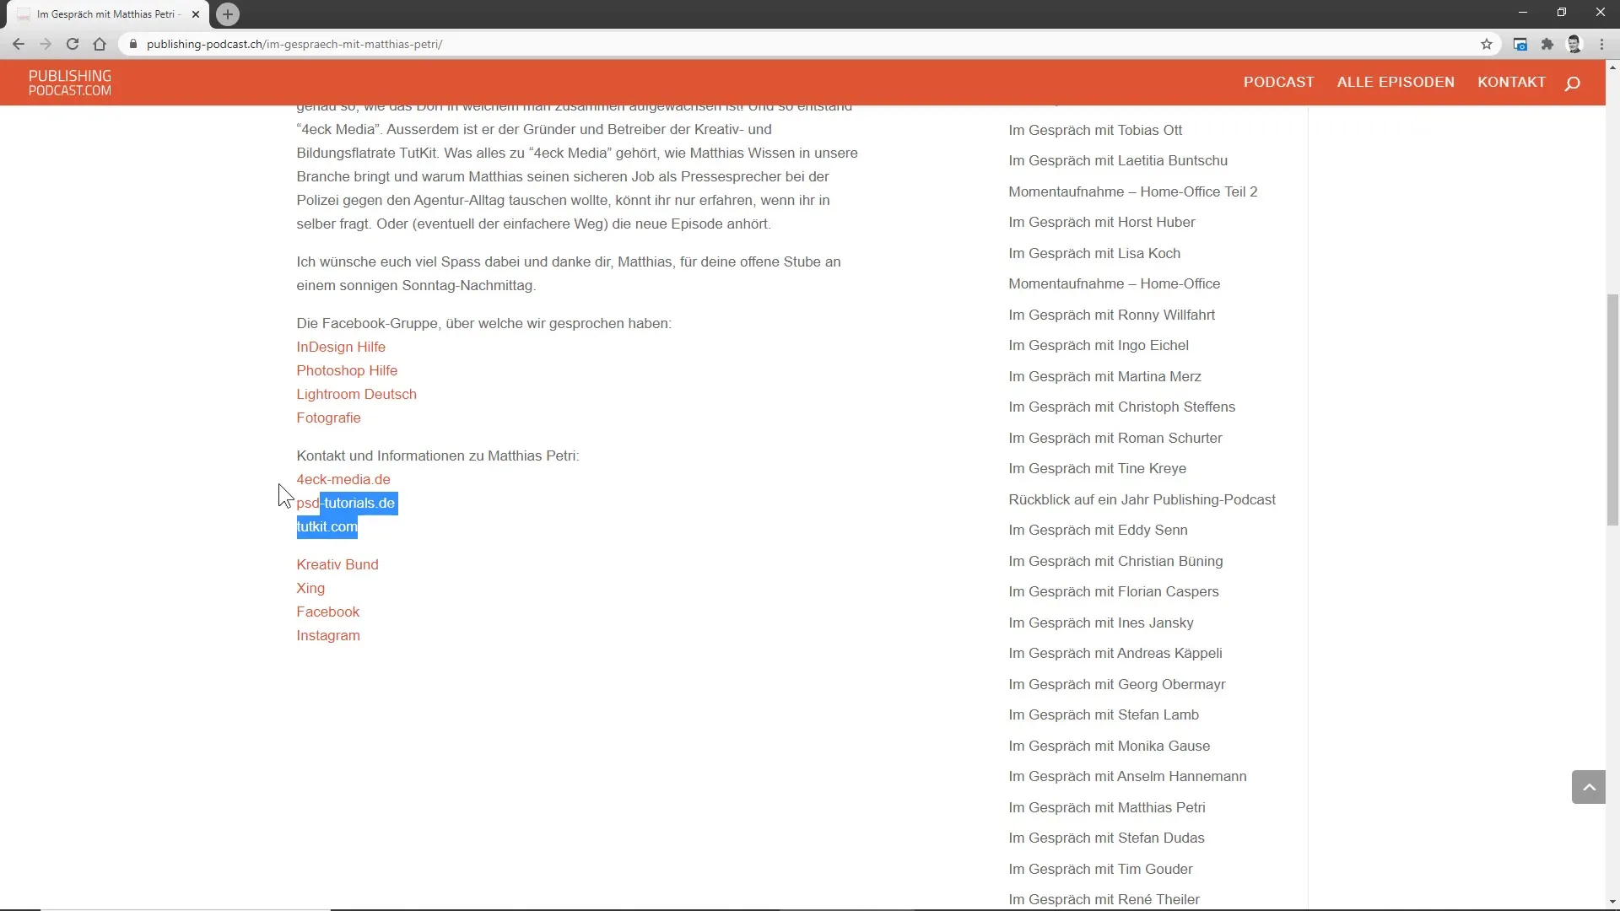Visit the psd-tutorials.de link
Image resolution: width=1620 pixels, height=911 pixels.
point(346,503)
